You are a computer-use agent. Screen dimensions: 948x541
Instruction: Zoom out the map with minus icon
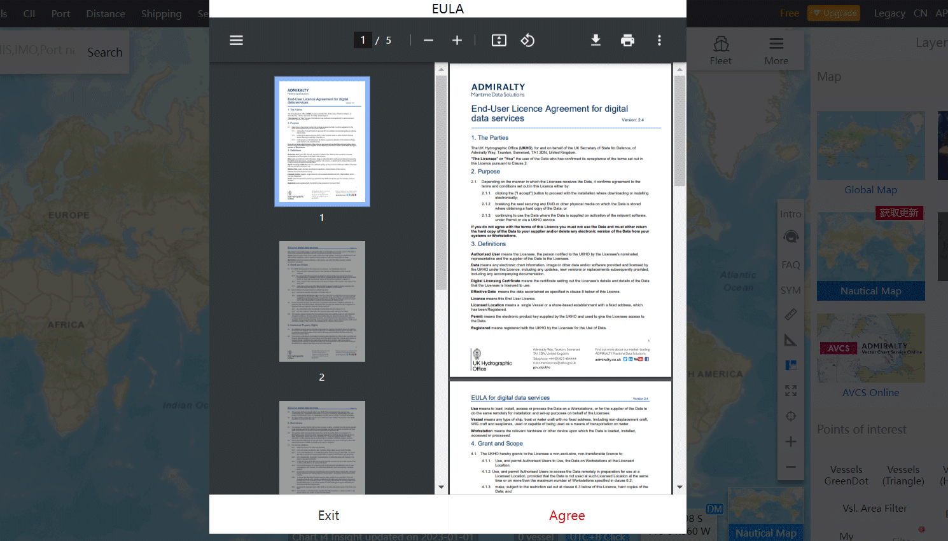pyautogui.click(x=791, y=467)
